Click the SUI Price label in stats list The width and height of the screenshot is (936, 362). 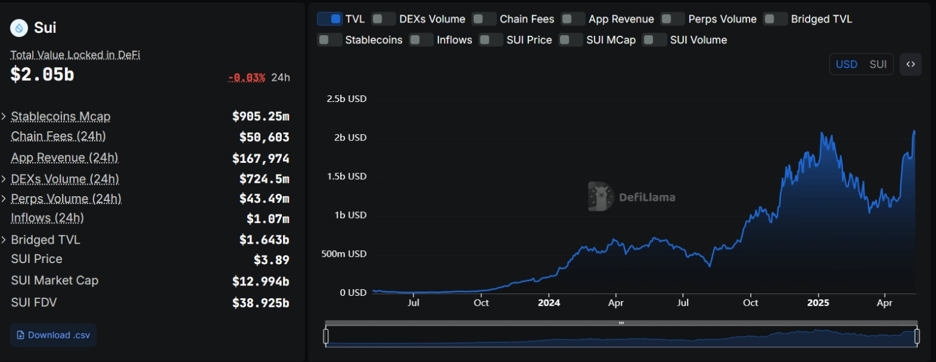coord(36,259)
